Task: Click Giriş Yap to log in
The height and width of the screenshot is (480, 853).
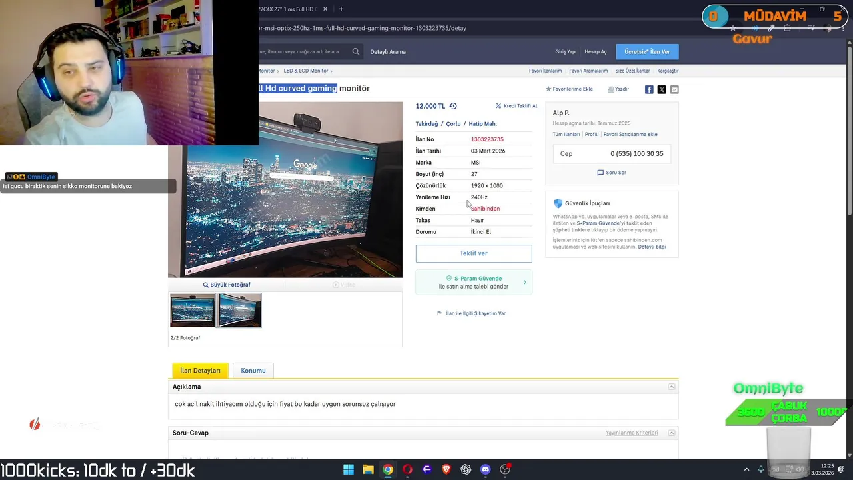Action: 565,51
